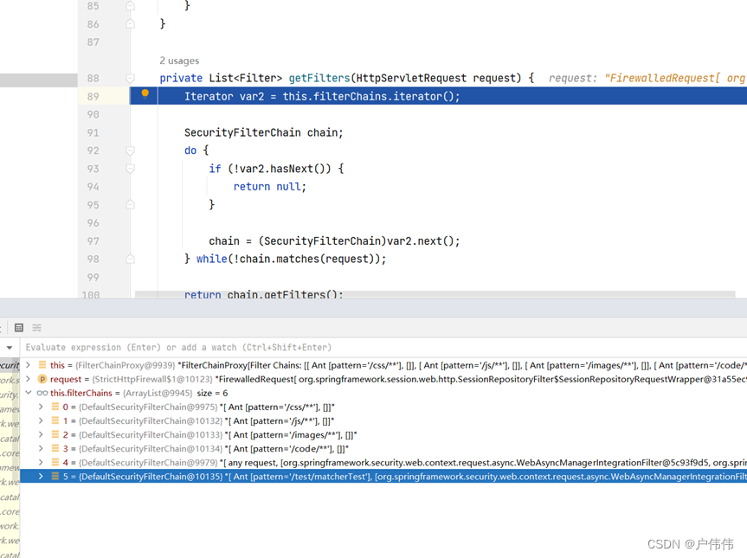Click the parameter icon next to request variable

click(42, 379)
